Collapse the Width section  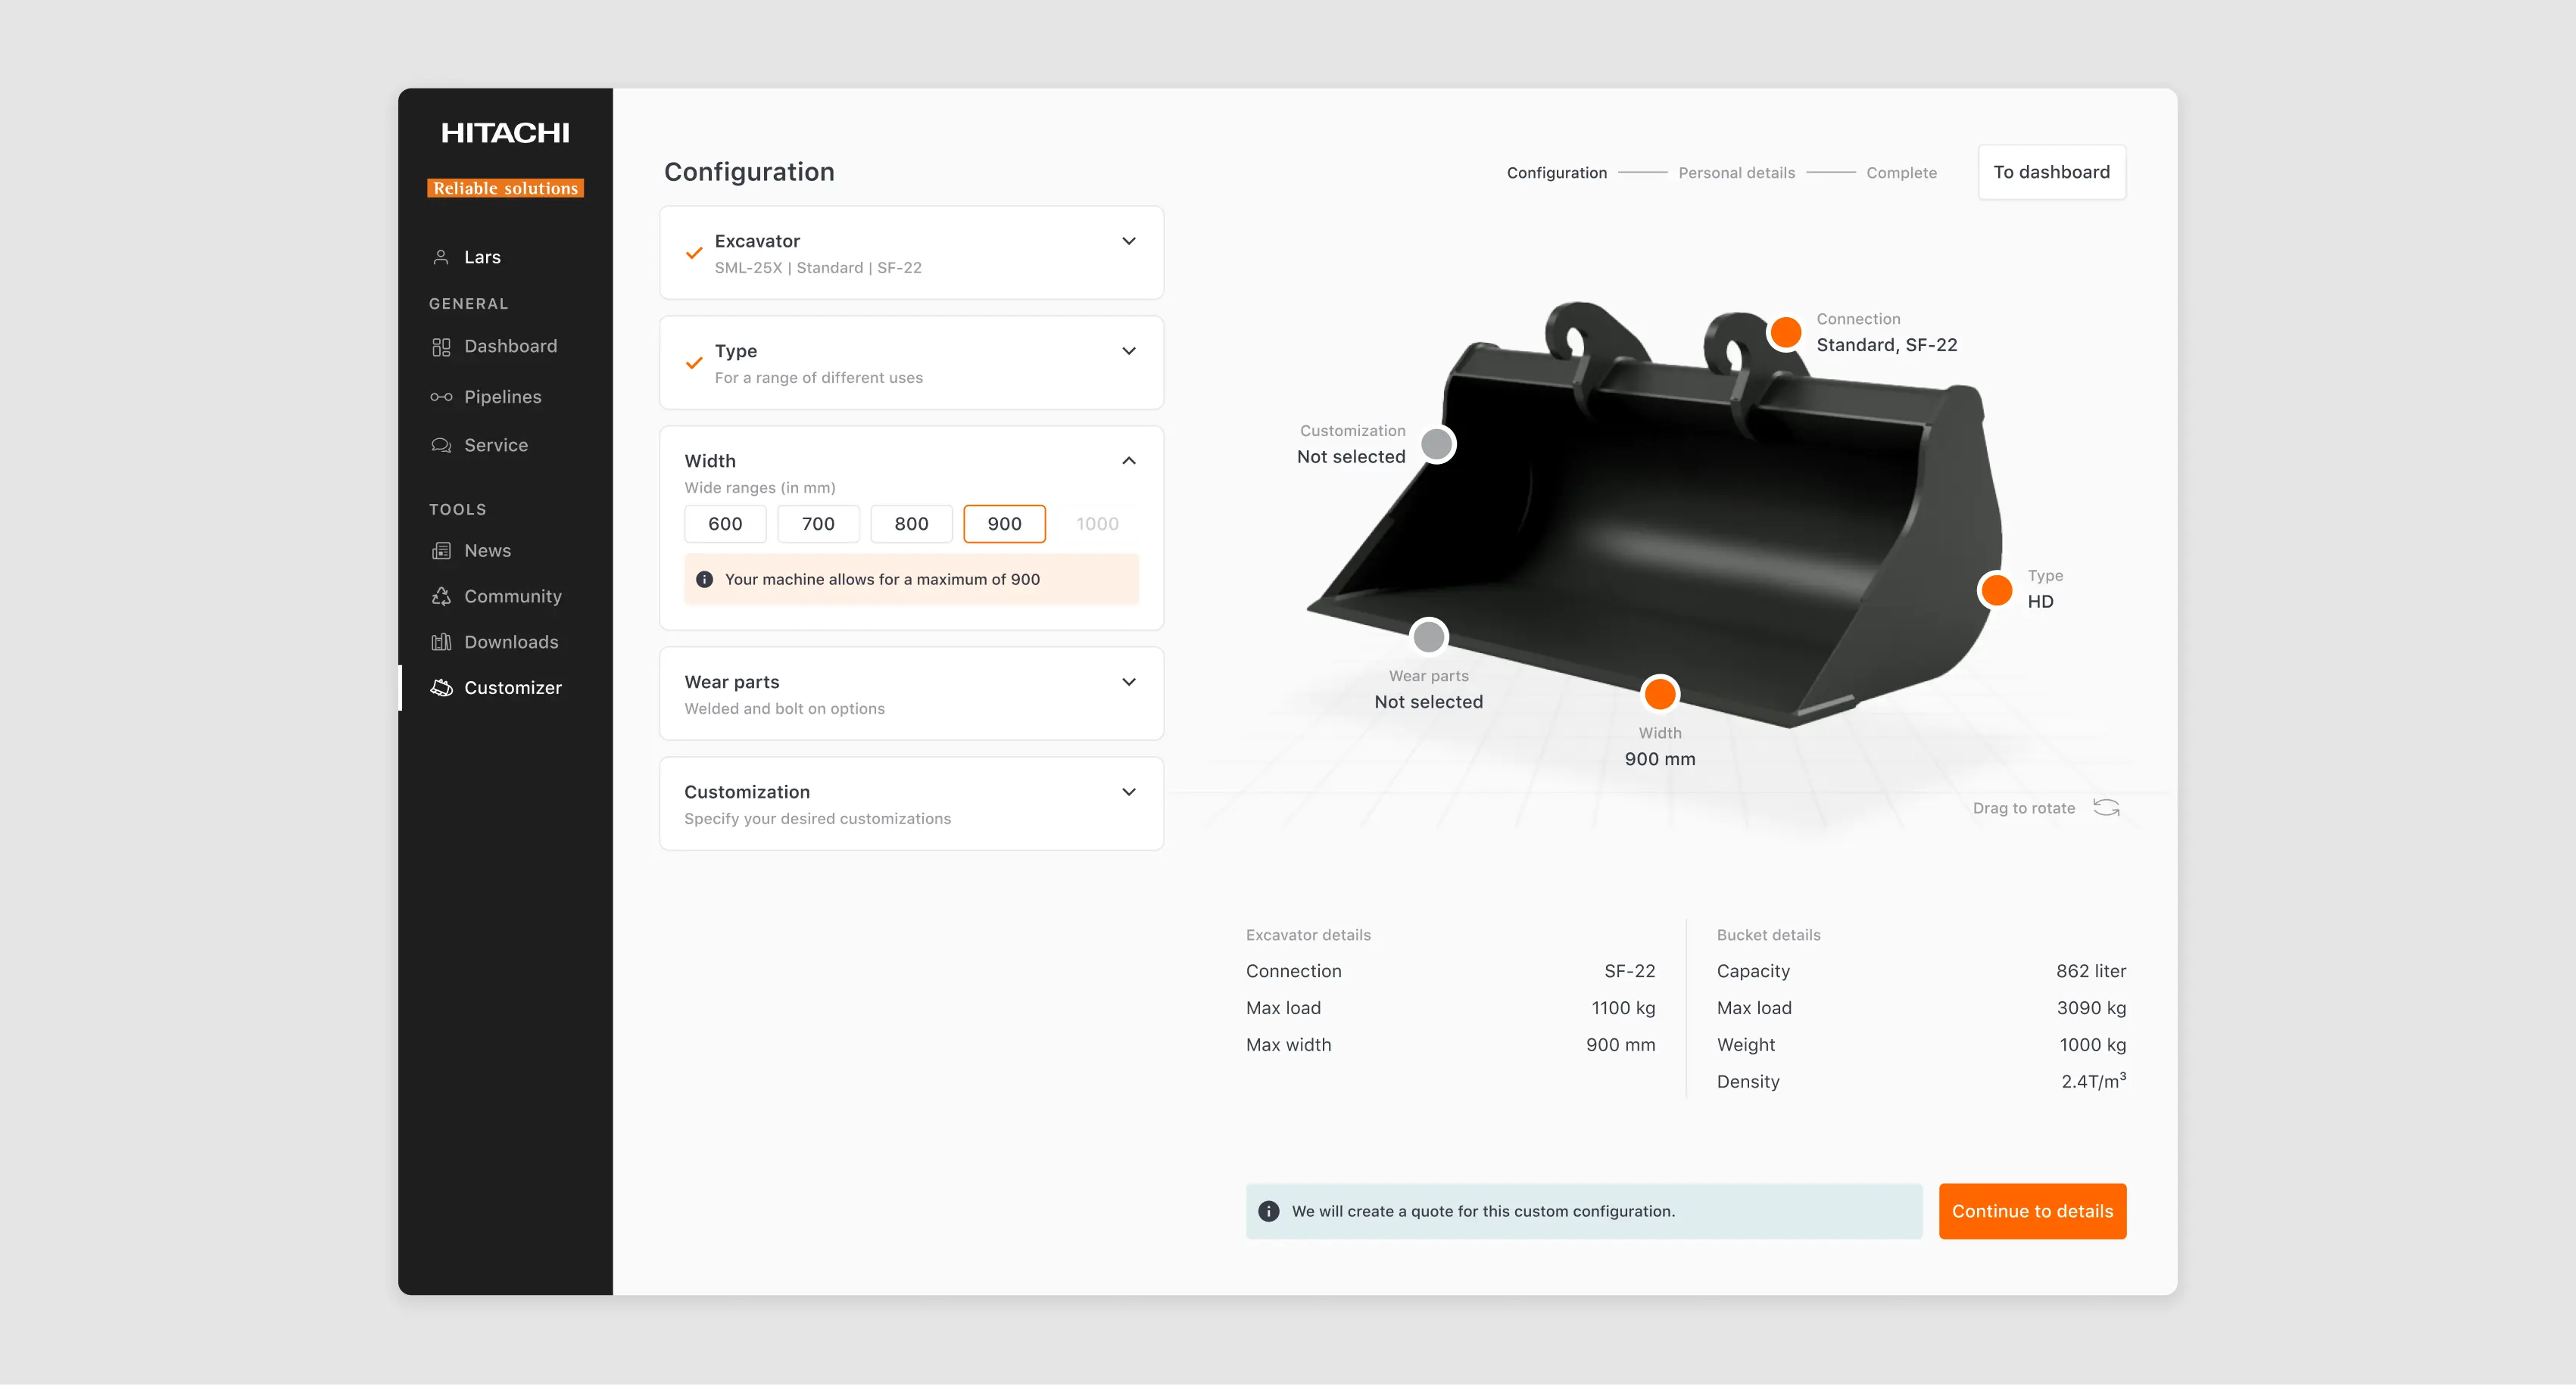click(1129, 461)
